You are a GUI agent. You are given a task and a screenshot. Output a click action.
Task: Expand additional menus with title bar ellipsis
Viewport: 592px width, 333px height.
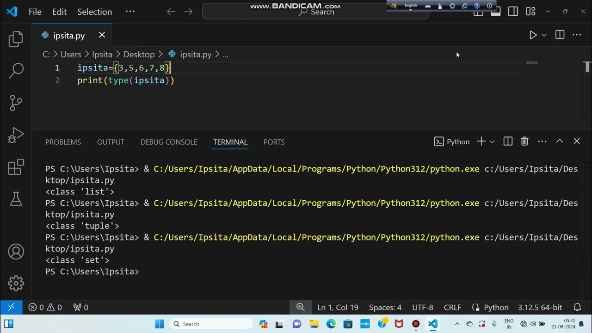(130, 12)
